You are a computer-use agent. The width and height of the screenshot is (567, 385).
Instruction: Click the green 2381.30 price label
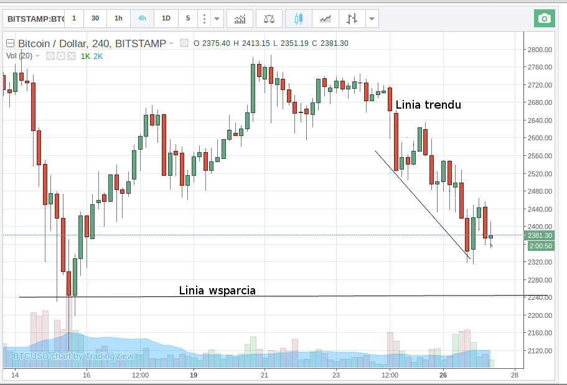[539, 236]
